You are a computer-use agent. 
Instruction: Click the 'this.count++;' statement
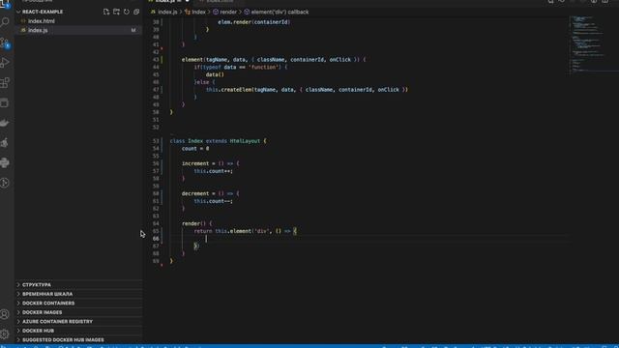tap(213, 171)
